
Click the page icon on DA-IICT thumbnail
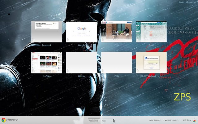(138, 71)
